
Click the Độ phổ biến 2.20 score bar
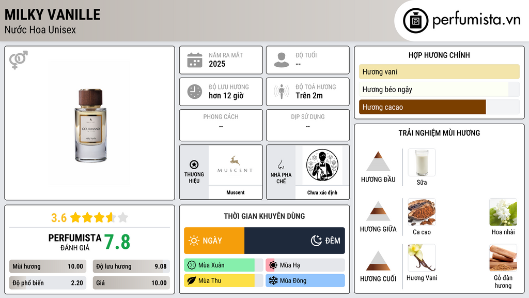48,283
